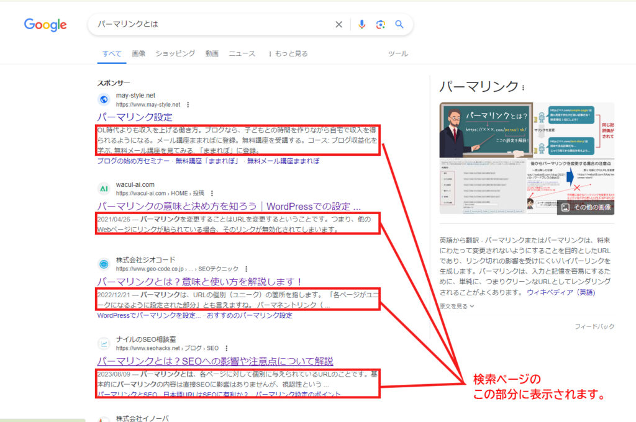Viewport: 636px width, 422px height.
Task: Start voice search with microphone icon
Action: click(361, 25)
